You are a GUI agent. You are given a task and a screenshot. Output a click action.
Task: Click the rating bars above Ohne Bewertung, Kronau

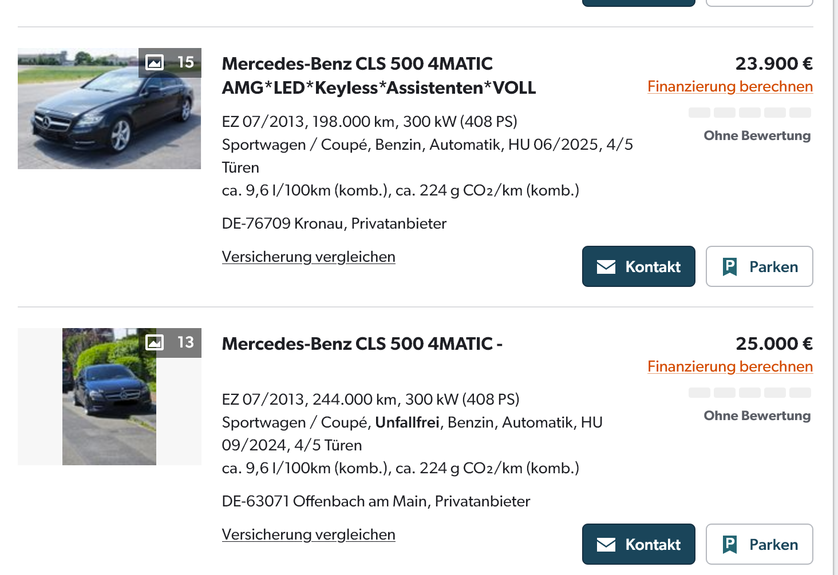click(749, 113)
